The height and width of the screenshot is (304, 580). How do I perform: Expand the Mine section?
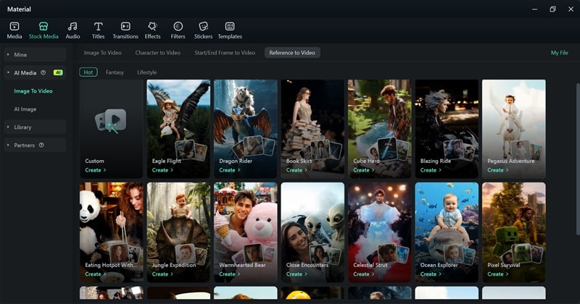tap(8, 55)
